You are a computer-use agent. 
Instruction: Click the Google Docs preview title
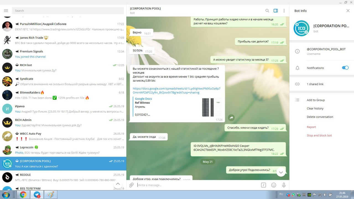(143, 99)
